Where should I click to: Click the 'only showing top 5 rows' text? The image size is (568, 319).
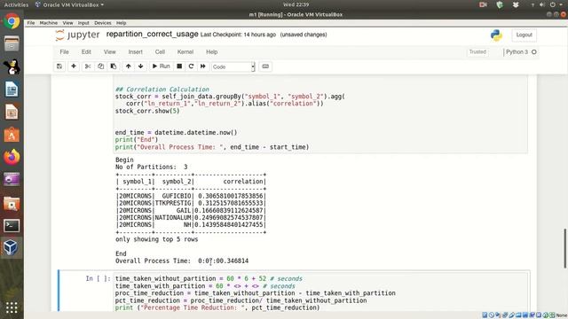click(x=157, y=239)
